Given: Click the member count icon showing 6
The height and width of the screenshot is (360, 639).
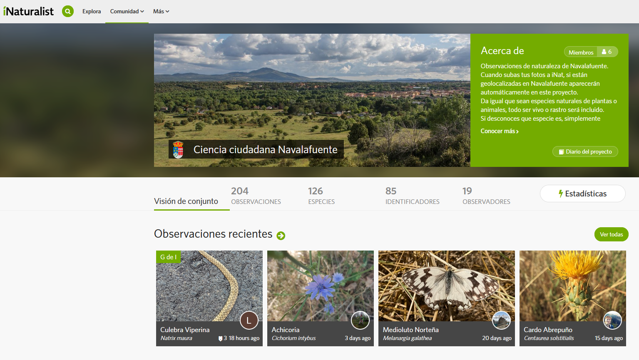Looking at the screenshot, I should [607, 52].
